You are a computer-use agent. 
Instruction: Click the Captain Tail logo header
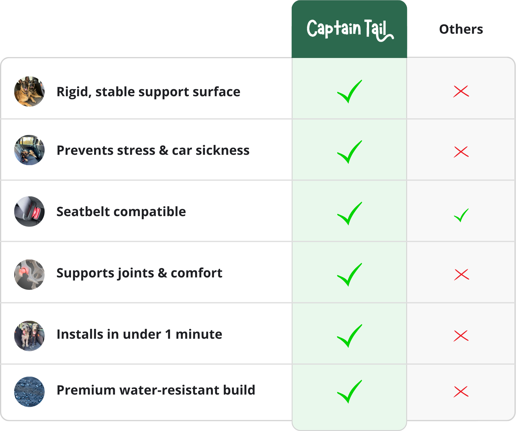[x=349, y=29]
